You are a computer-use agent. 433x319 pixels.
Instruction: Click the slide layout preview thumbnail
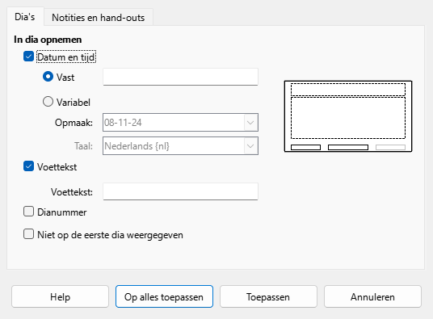click(x=348, y=116)
